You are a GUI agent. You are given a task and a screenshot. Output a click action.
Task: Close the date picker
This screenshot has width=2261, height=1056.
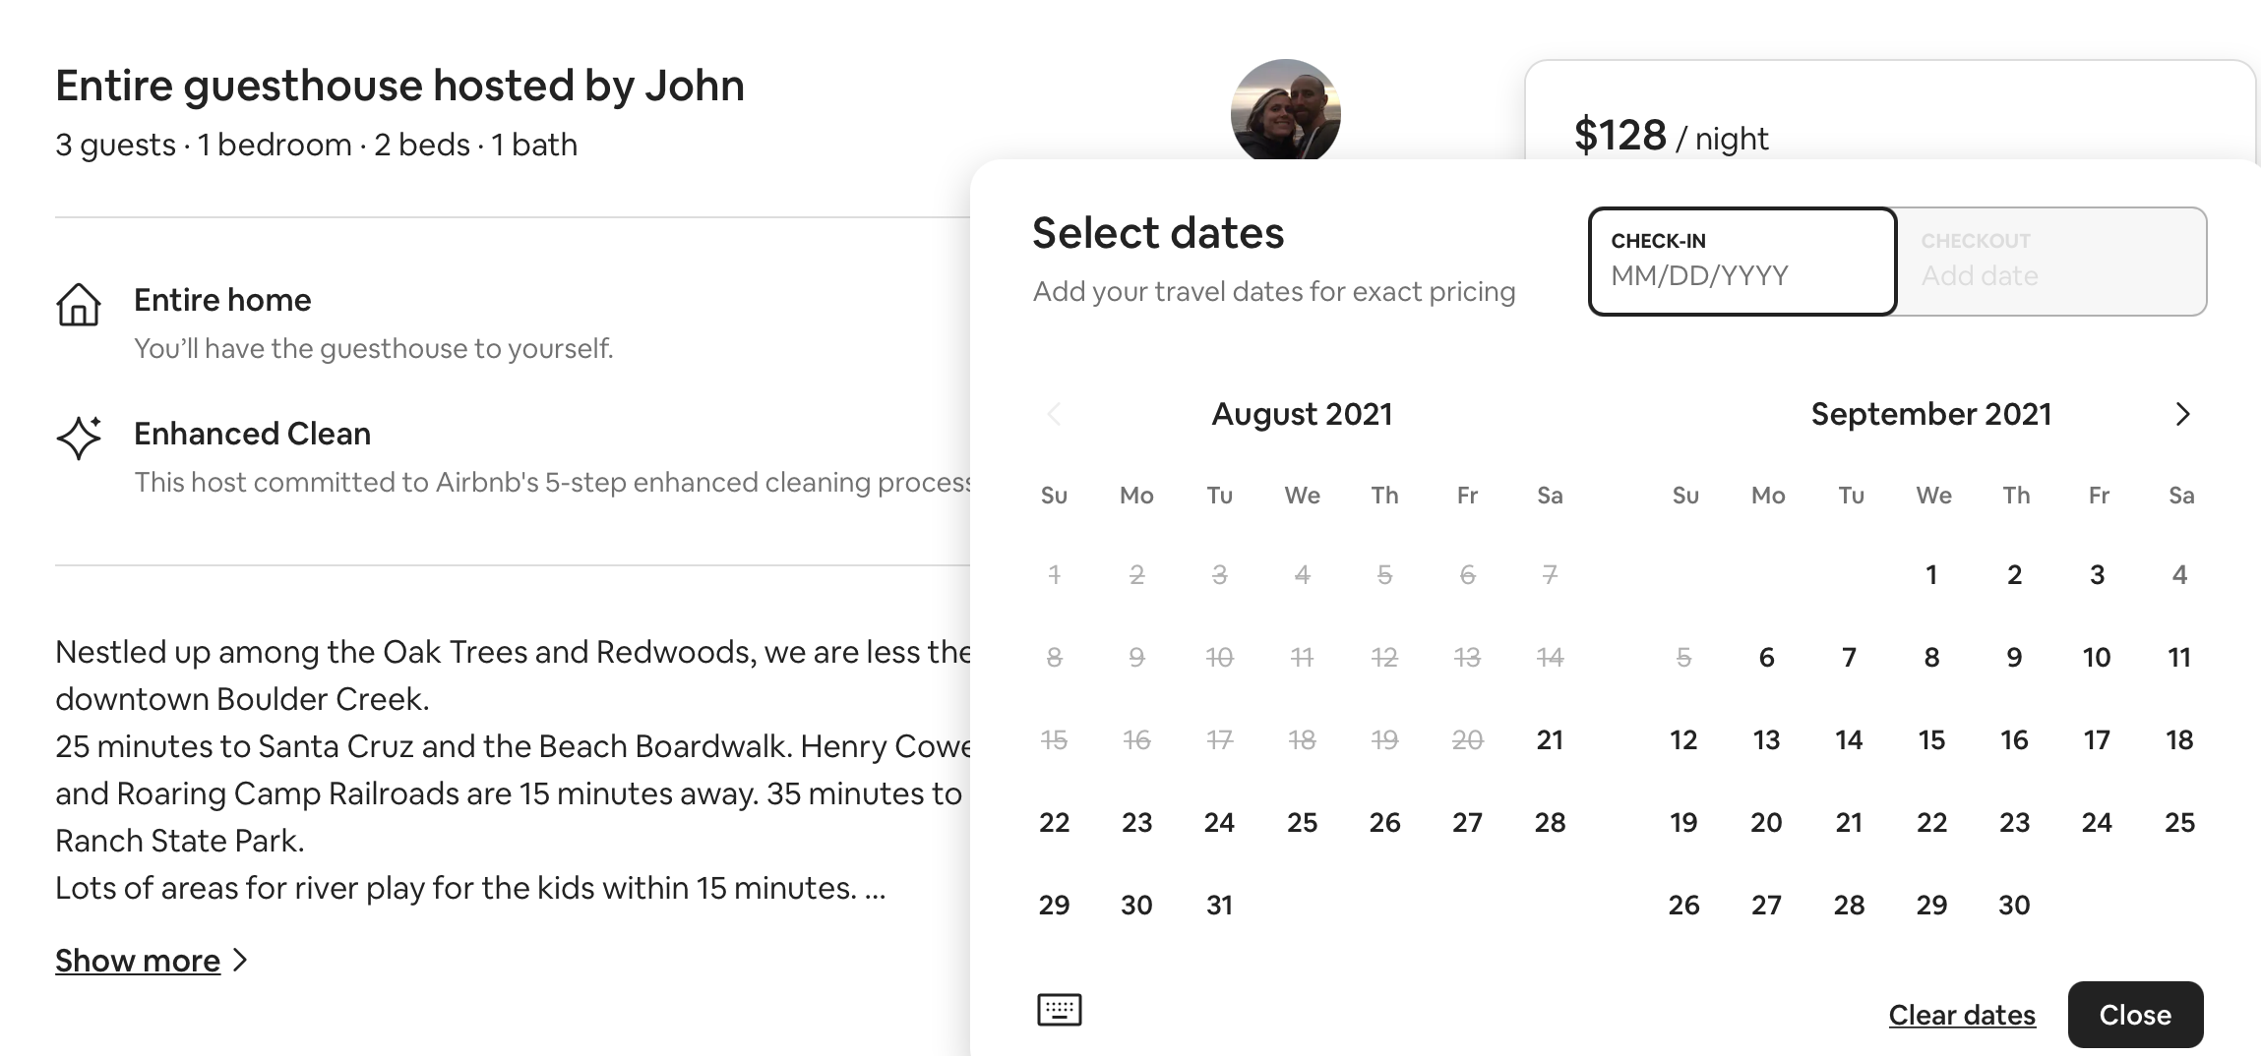[x=2134, y=1015]
